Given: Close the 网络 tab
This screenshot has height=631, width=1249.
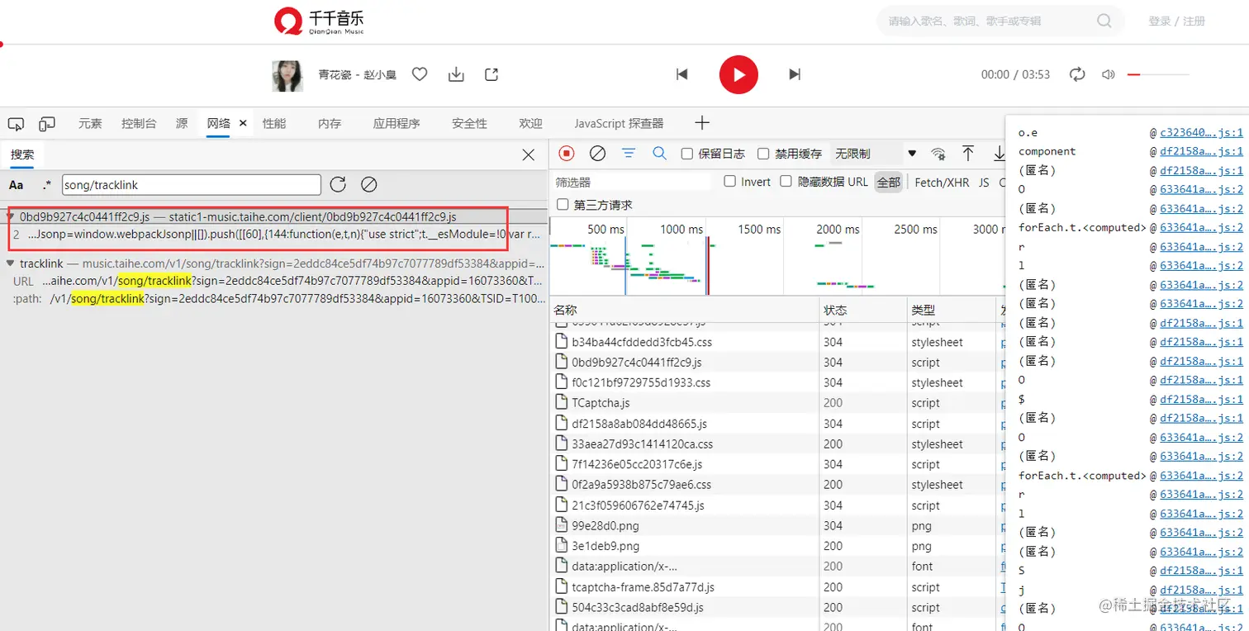Looking at the screenshot, I should [x=243, y=123].
